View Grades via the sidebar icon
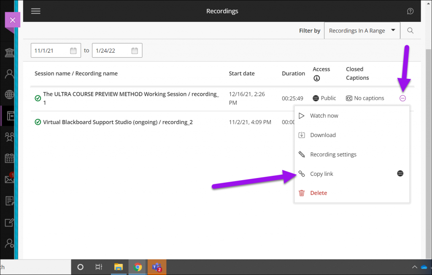This screenshot has width=432, height=275. (9, 201)
